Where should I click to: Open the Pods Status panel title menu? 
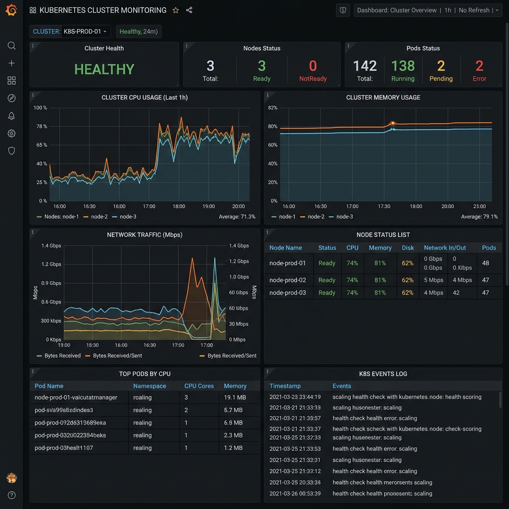point(423,48)
